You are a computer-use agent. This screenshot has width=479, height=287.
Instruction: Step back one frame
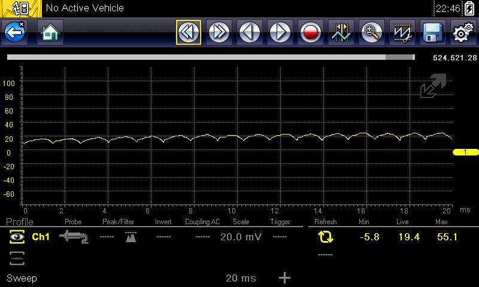(x=250, y=32)
